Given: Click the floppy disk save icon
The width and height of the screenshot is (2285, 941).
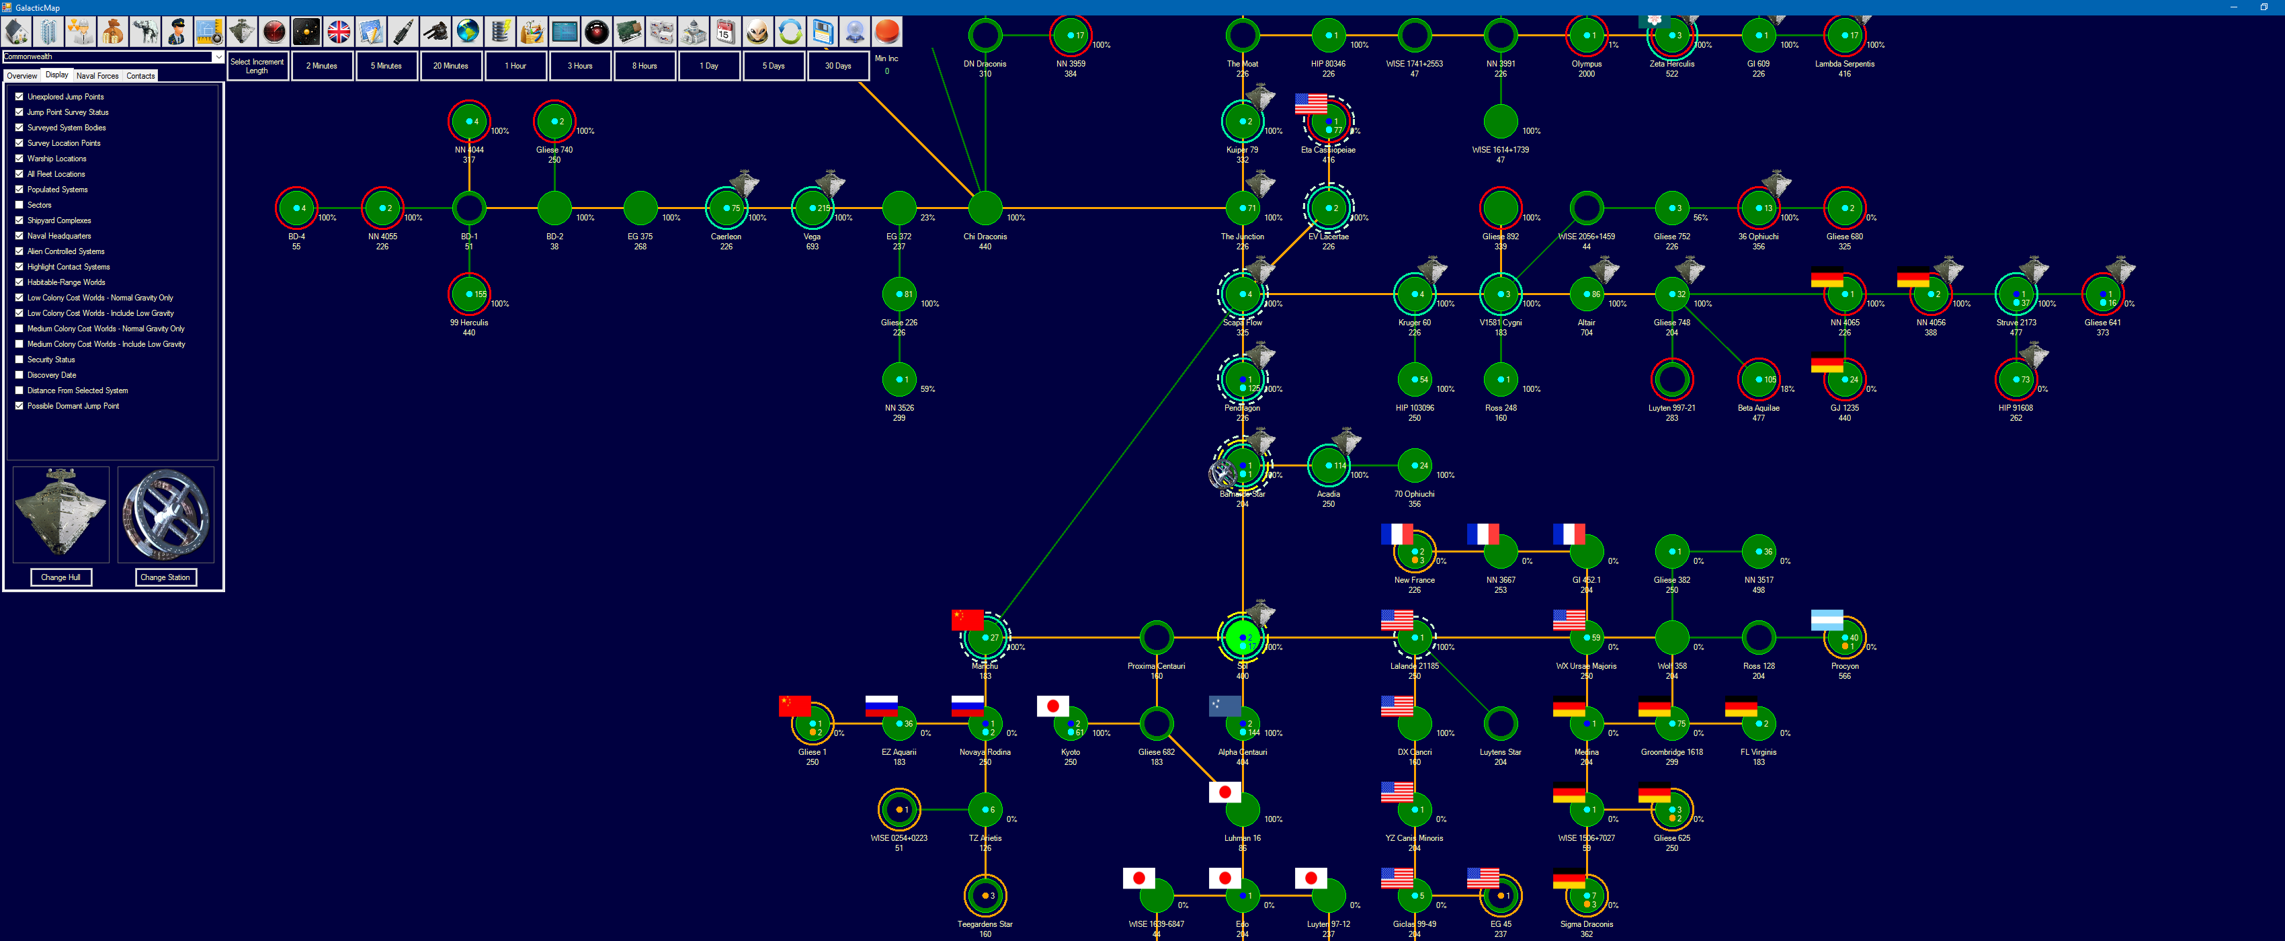Looking at the screenshot, I should [823, 32].
